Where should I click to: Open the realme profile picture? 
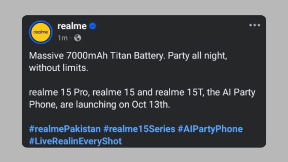coord(40,32)
